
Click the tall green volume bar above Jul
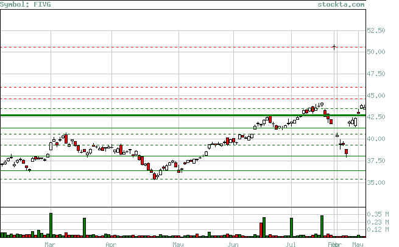(x=291, y=228)
